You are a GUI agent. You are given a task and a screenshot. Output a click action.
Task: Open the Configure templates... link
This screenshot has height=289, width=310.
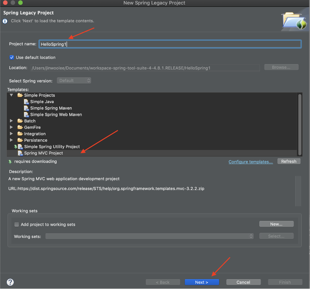[251, 162]
